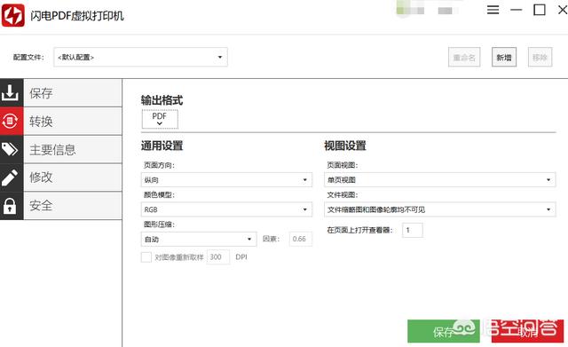The width and height of the screenshot is (568, 347).
Task: Click the 移除 button
Action: coord(540,57)
